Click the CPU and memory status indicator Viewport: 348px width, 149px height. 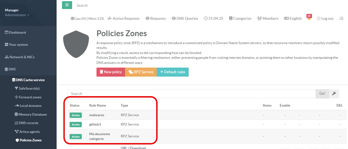[87, 18]
